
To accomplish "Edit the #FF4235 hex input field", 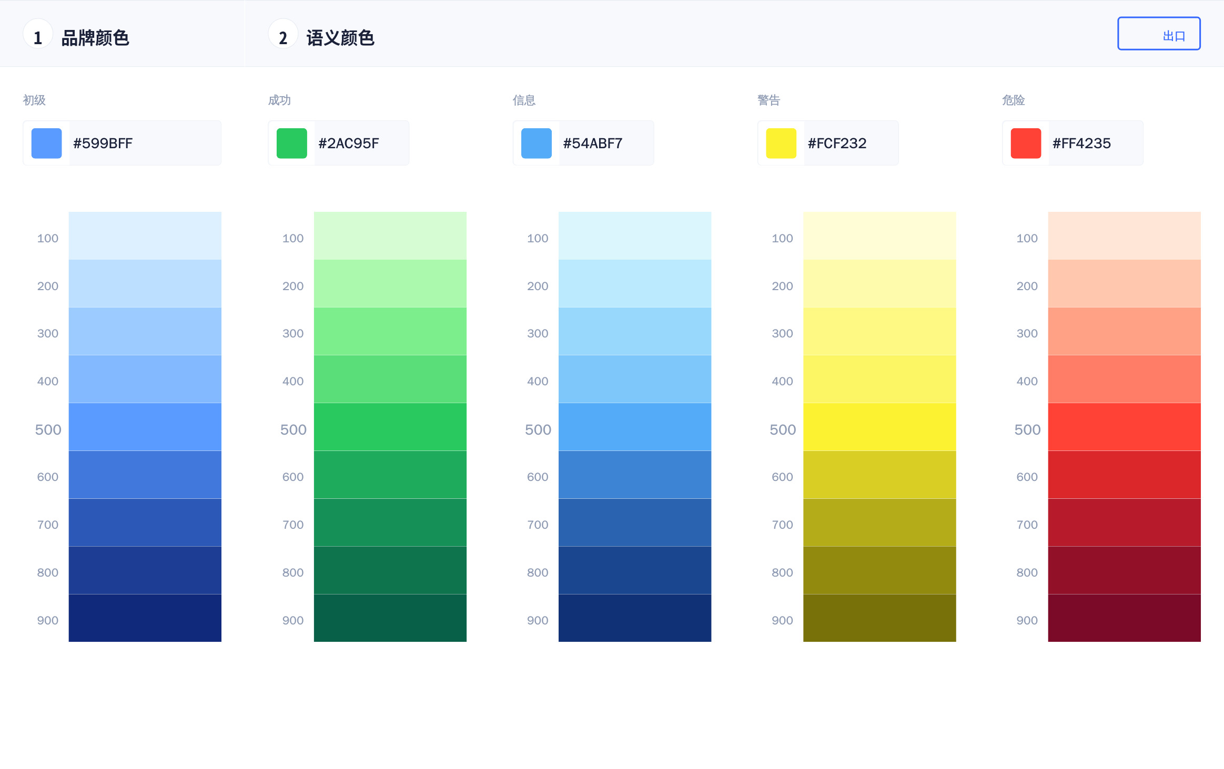I will tap(1095, 143).
